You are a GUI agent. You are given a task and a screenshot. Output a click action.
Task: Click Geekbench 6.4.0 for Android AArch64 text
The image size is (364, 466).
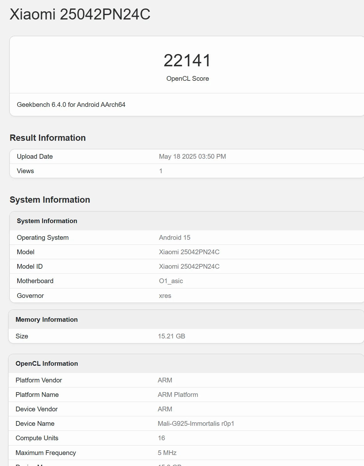click(71, 105)
